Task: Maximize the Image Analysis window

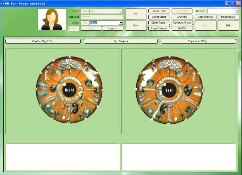Action: coord(233,4)
